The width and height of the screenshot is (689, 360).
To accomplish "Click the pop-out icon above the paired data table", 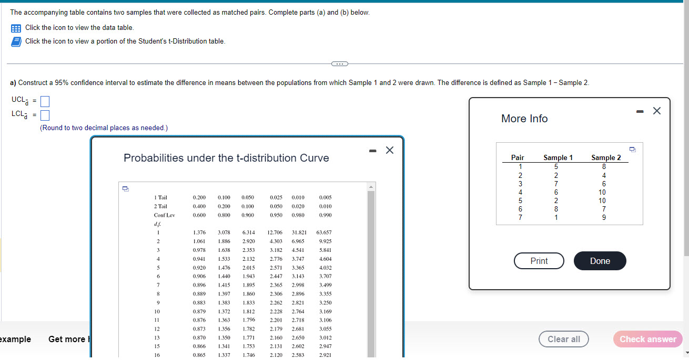I will point(632,150).
